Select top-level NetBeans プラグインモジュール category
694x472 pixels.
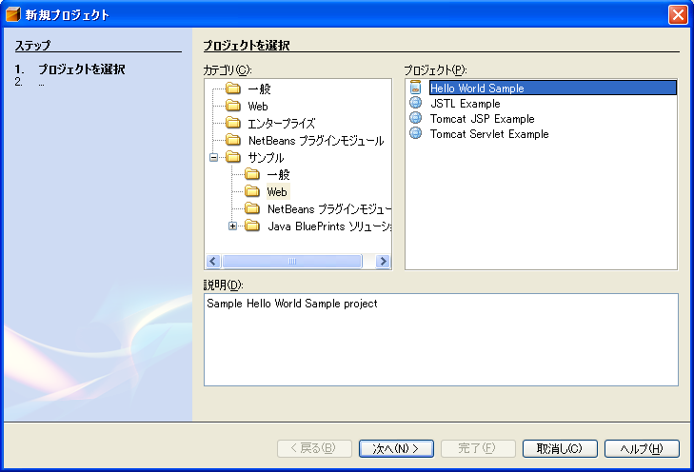tap(316, 141)
